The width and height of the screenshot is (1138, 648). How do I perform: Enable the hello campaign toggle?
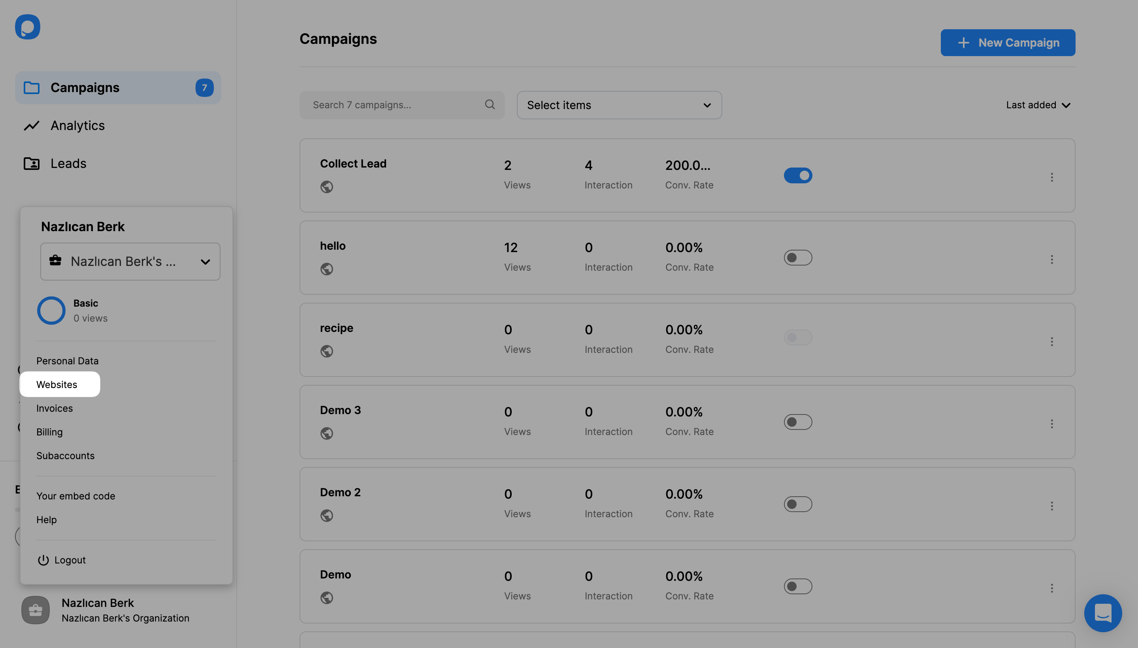pyautogui.click(x=798, y=257)
